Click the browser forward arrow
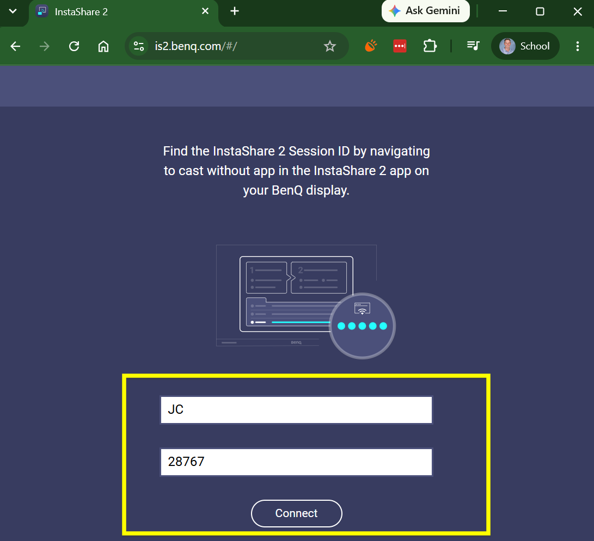The image size is (594, 541). 44,46
